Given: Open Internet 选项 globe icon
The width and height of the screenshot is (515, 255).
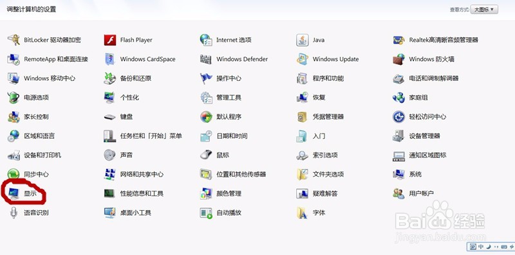Looking at the screenshot, I should tap(206, 40).
